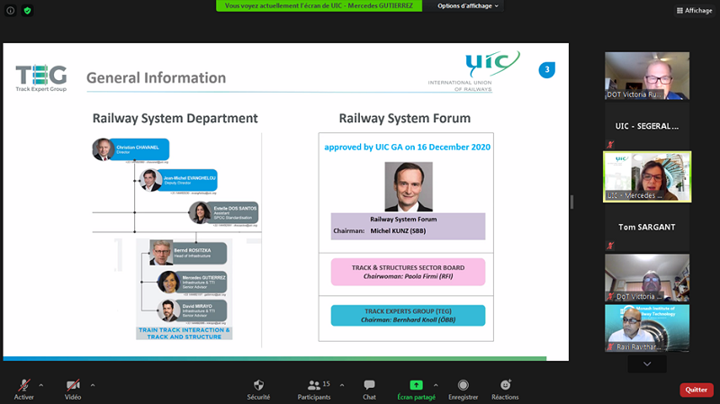This screenshot has width=720, height=404.
Task: Click the Estelle DOS SANTOS card
Action: pos(223,212)
